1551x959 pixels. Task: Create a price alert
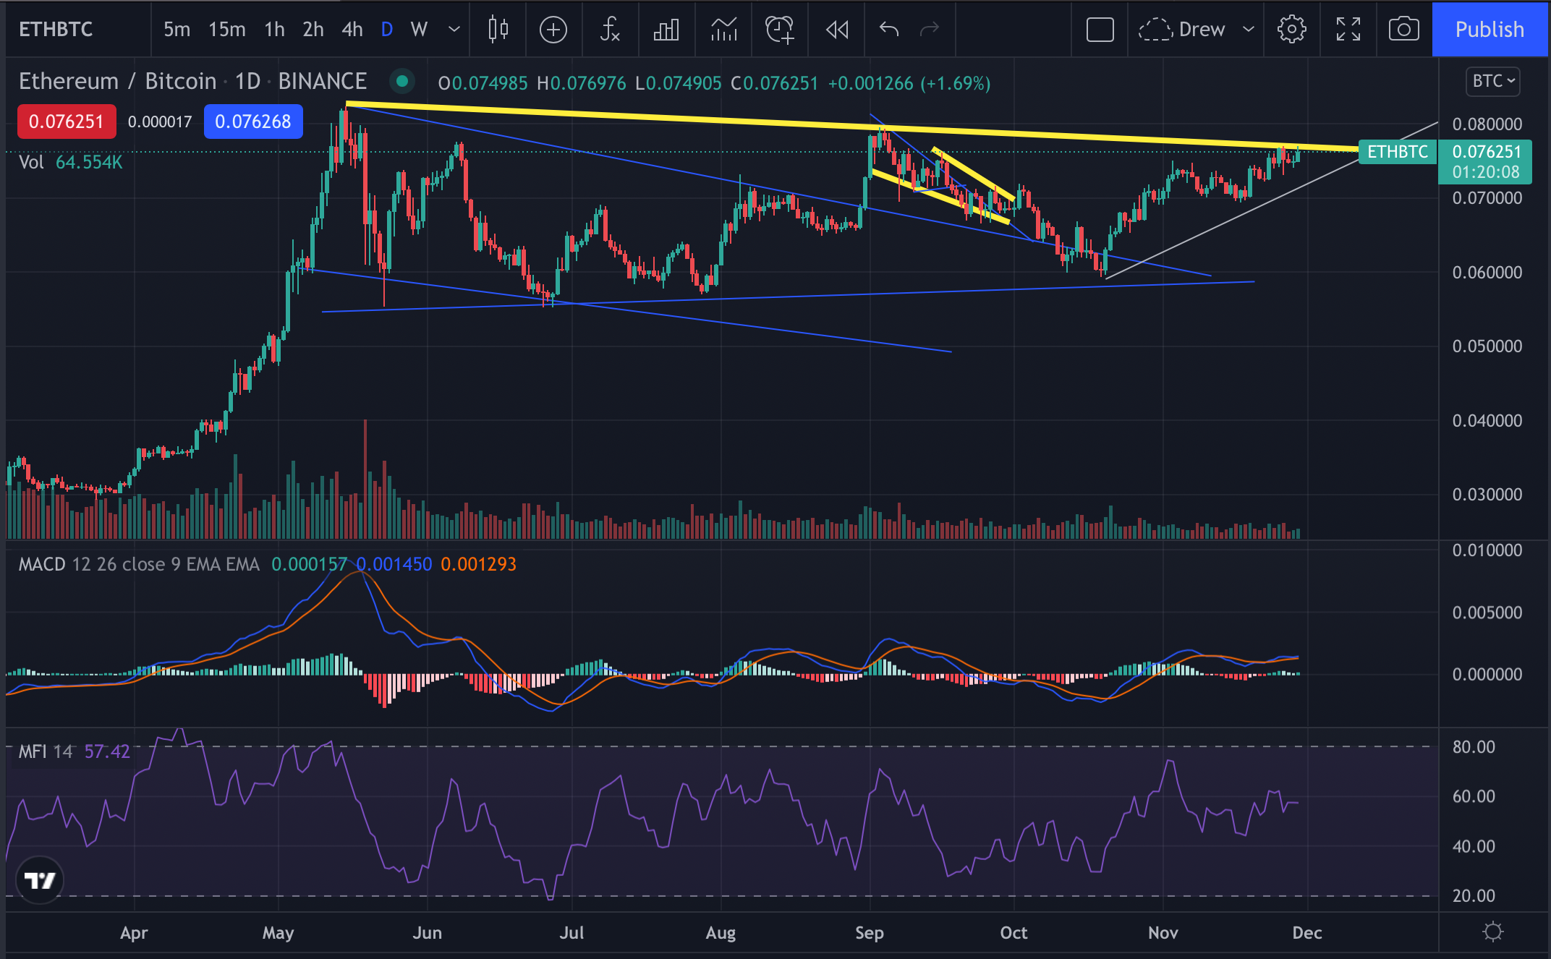780,30
